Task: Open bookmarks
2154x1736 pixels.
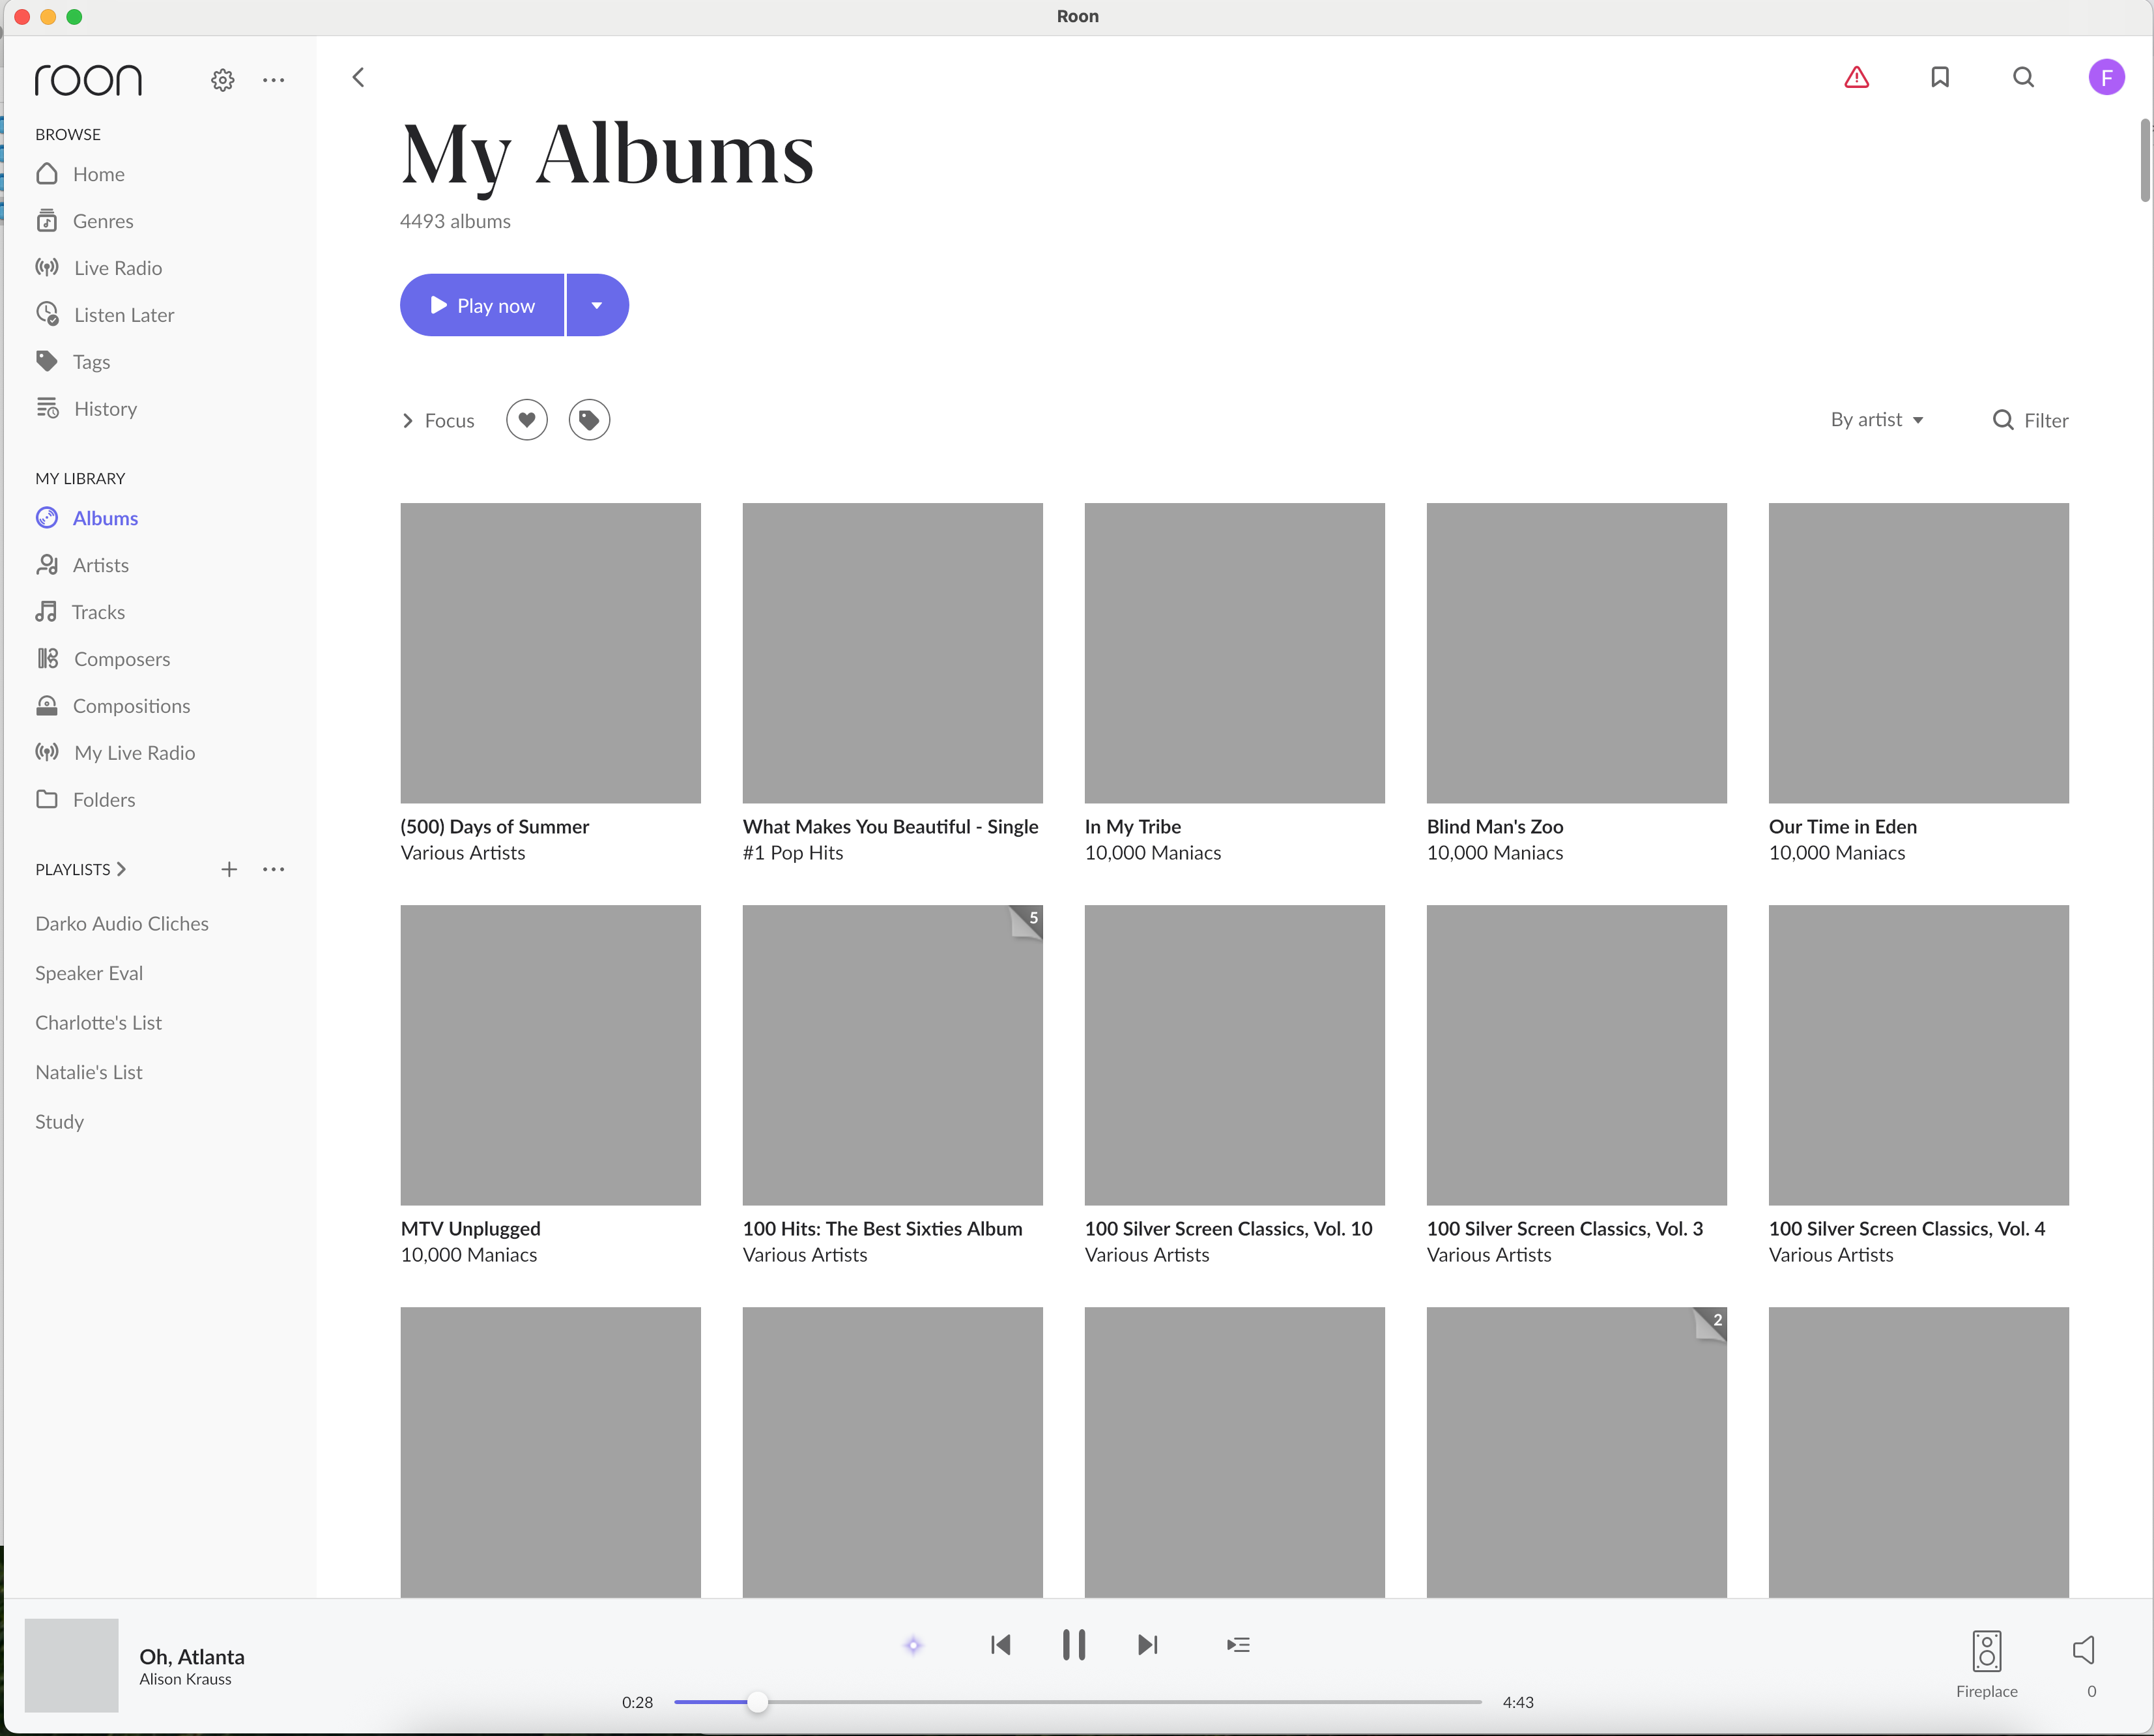Action: [1940, 77]
